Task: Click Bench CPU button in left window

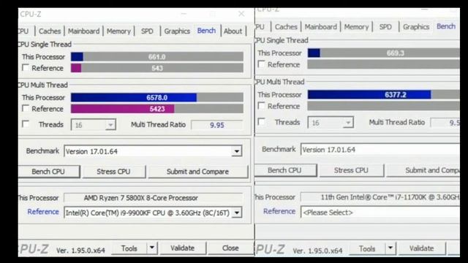Action: tap(48, 172)
